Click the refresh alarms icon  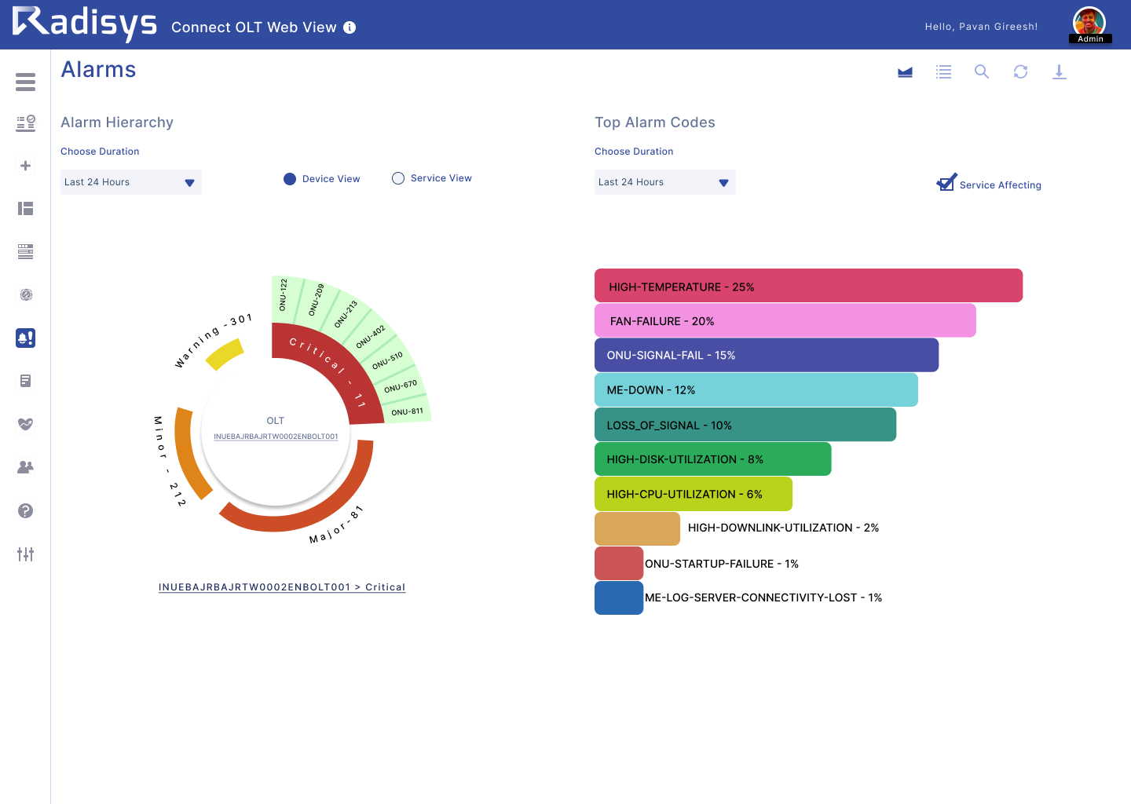tap(1020, 72)
